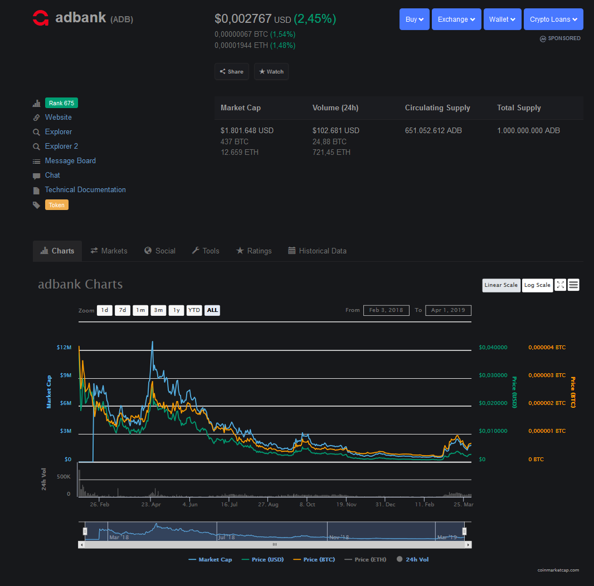The image size is (594, 586).
Task: Set chart zoom to ALL
Action: point(212,310)
